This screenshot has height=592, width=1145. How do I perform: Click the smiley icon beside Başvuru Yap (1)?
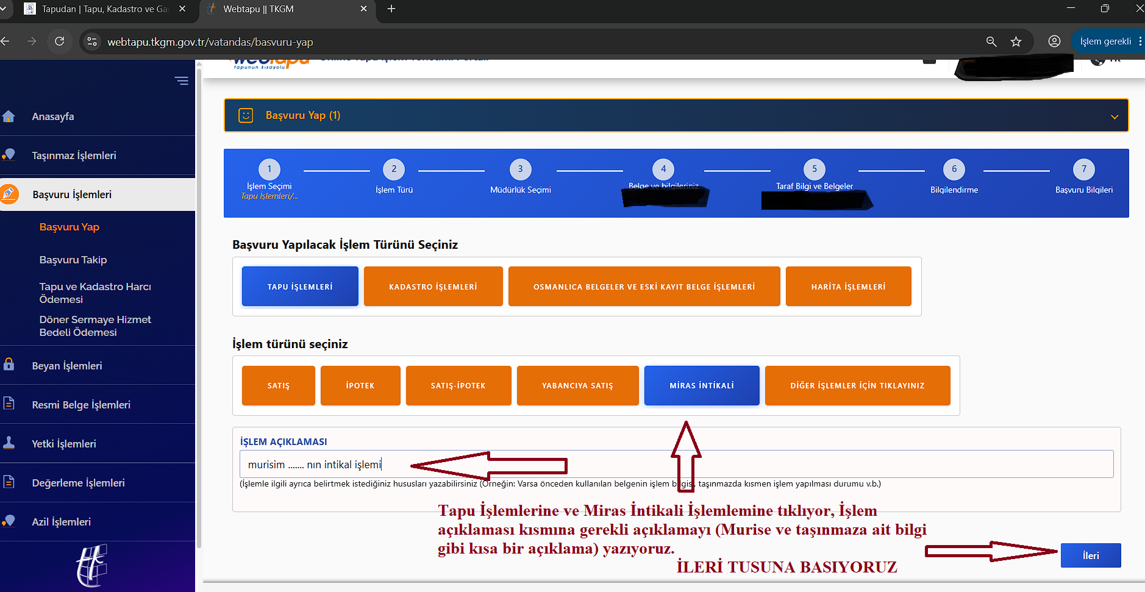[x=246, y=115]
